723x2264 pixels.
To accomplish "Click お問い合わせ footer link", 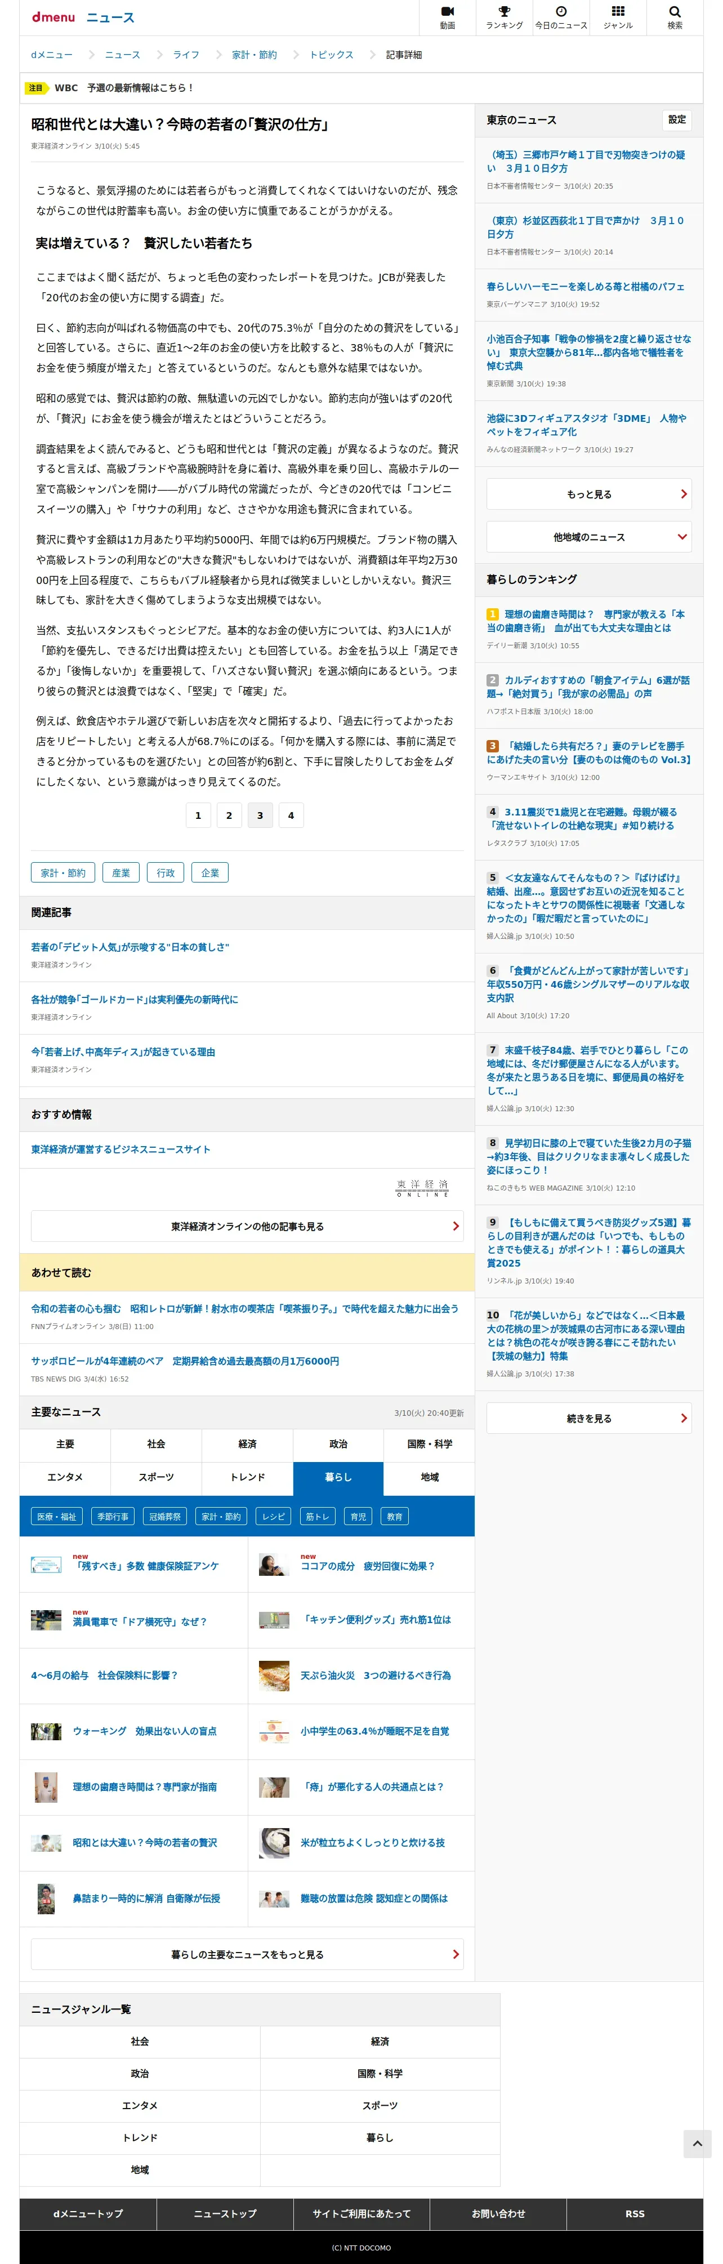I will tap(498, 2214).
